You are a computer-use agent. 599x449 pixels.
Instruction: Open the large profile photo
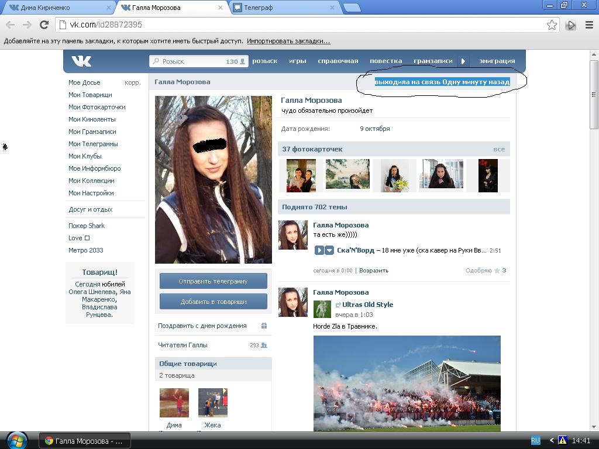[213, 179]
